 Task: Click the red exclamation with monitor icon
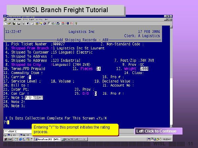pos(68,23)
